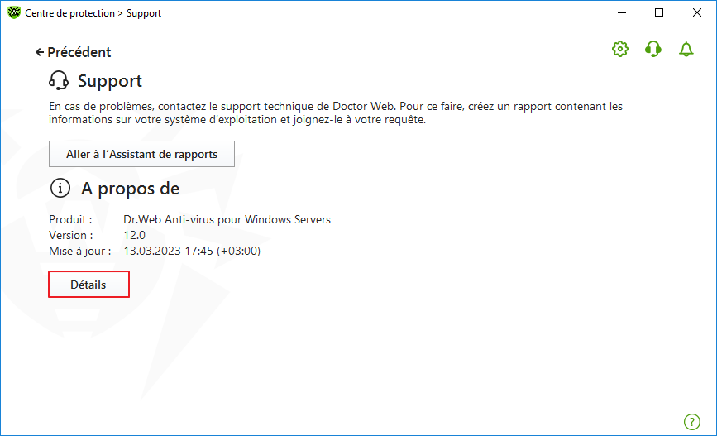Image resolution: width=717 pixels, height=436 pixels.
Task: Select Centre de protection in the title breadcrumb
Action: tap(70, 13)
